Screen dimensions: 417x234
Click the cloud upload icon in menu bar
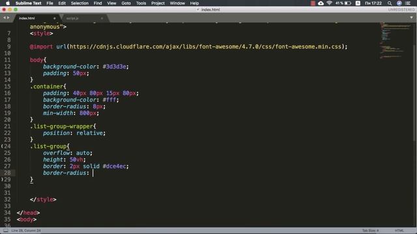coord(321,3)
